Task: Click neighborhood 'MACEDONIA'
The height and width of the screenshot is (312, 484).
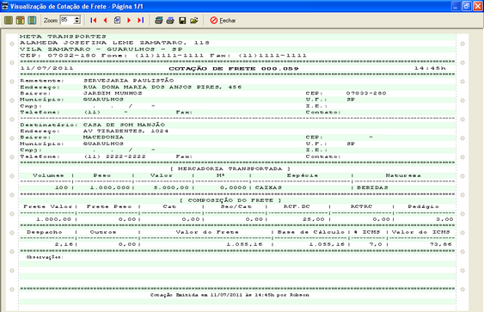Action: point(103,138)
